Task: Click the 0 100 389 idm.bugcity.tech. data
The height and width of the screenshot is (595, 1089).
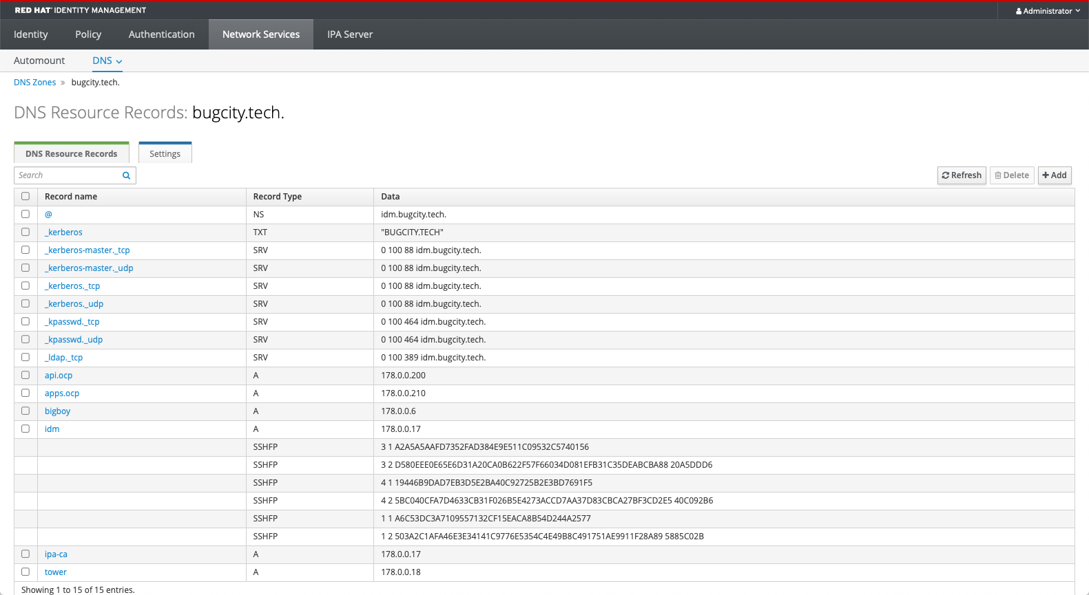Action: point(433,358)
